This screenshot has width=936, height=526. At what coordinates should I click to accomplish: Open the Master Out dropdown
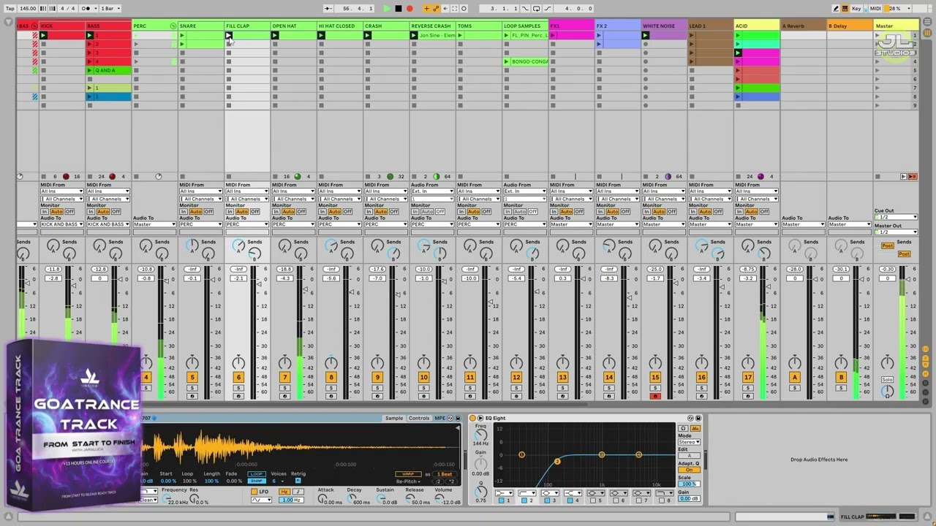pos(896,232)
